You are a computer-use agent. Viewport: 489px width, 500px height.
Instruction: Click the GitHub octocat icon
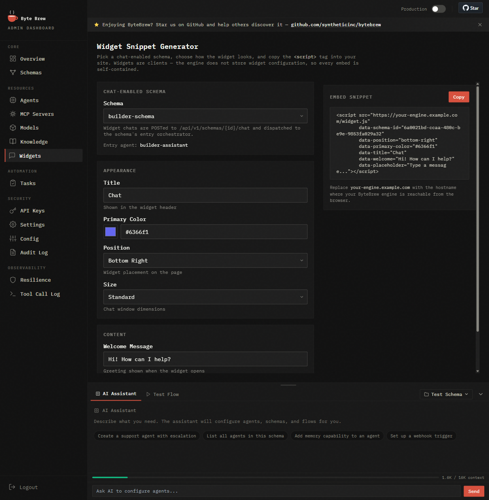coord(466,8)
